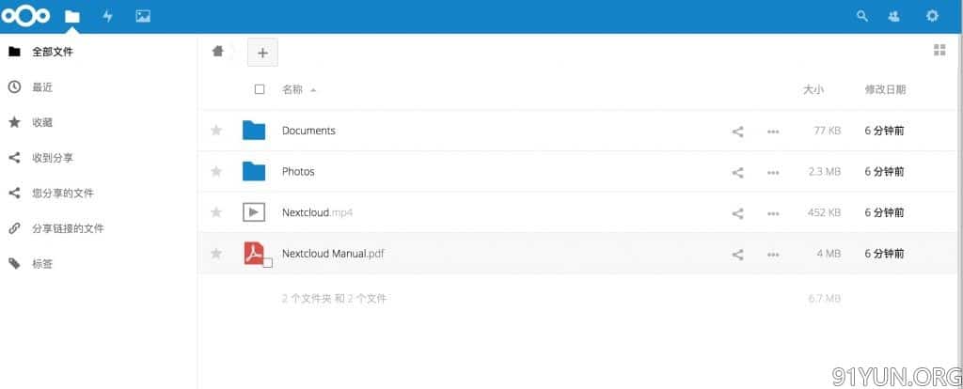Click the 4 MB size of Nextcloud Manual.pdf

[829, 254]
